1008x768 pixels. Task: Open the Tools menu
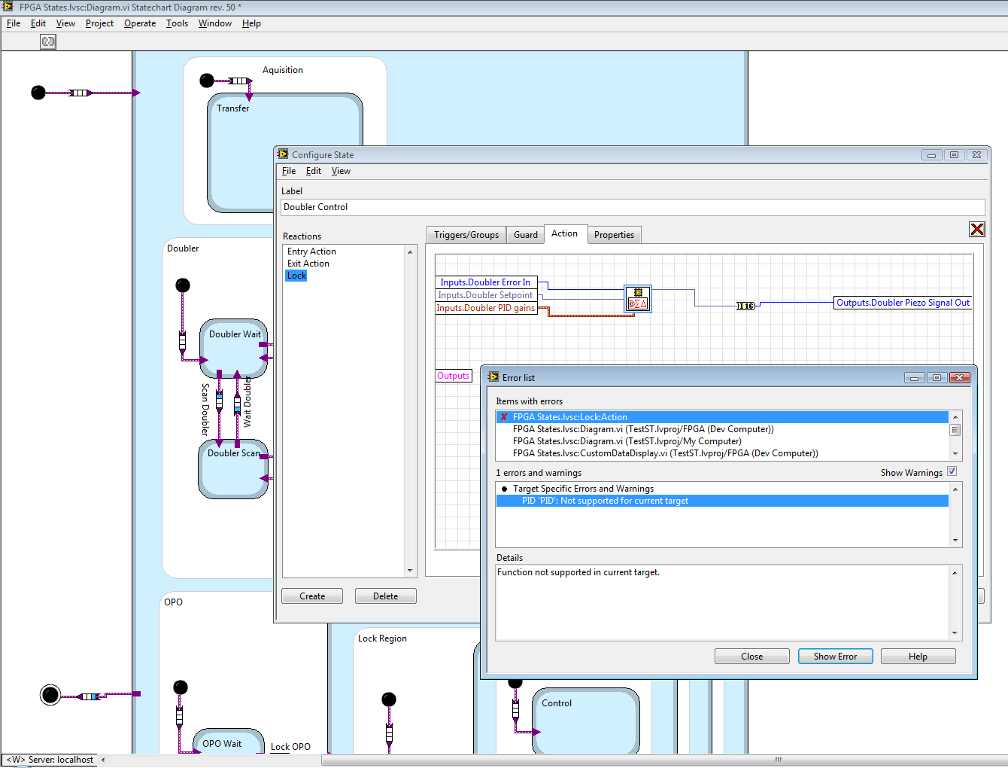177,23
